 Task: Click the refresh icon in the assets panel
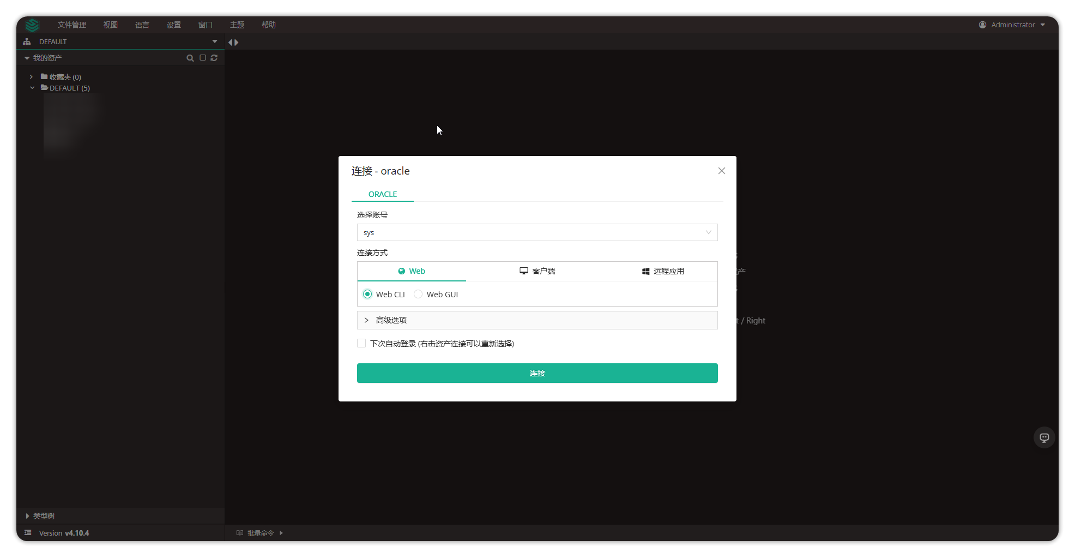tap(214, 58)
